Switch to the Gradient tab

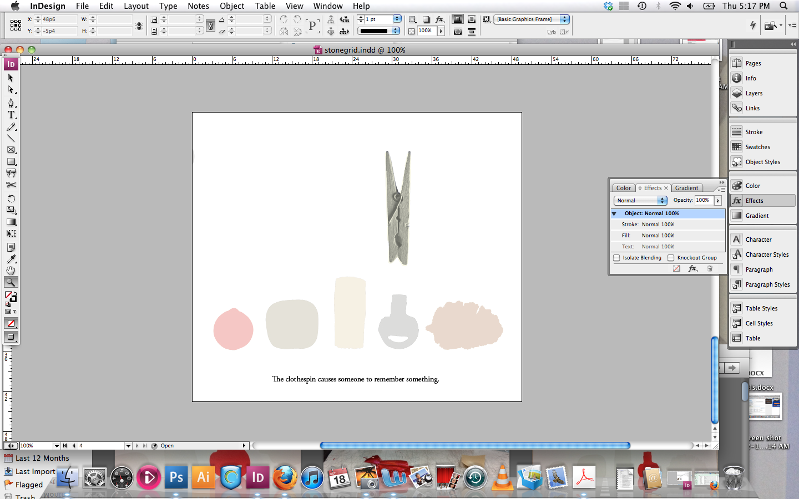(686, 188)
